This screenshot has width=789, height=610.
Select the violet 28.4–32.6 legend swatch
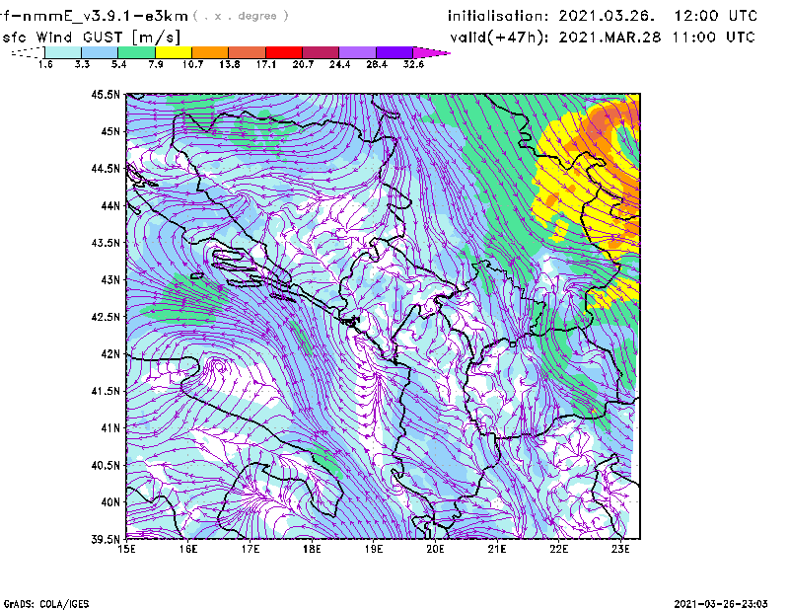(394, 52)
